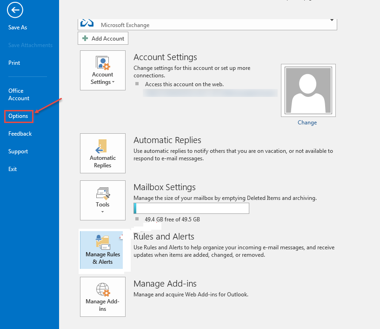Open Outlook Options
The width and height of the screenshot is (380, 329).
coord(18,116)
